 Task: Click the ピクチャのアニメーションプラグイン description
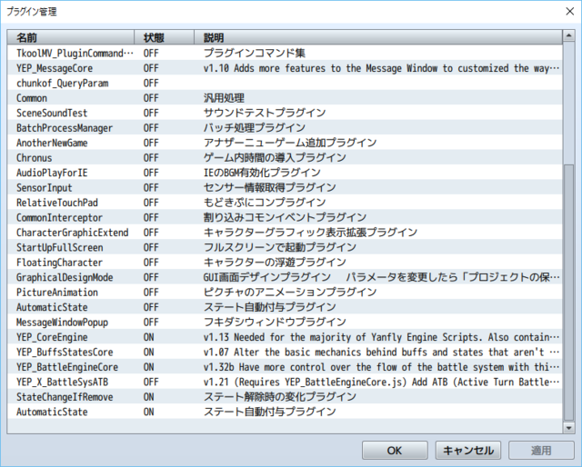(290, 293)
